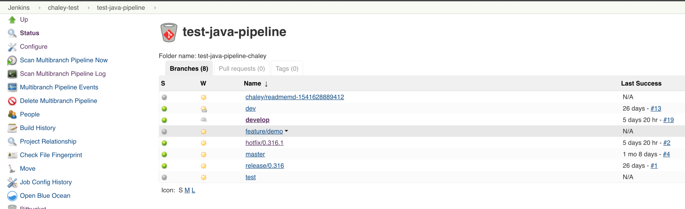The image size is (685, 209).
Task: Switch to the Branches (8) tab
Action: click(189, 68)
